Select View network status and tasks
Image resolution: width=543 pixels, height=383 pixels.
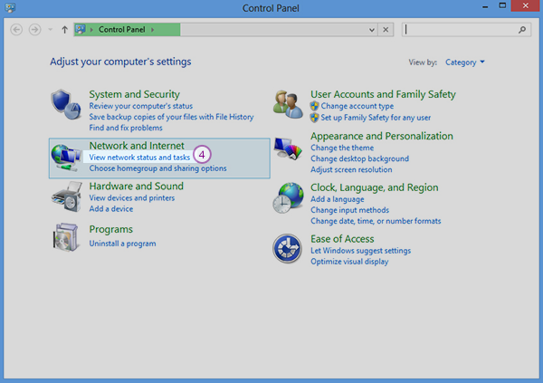tap(139, 158)
